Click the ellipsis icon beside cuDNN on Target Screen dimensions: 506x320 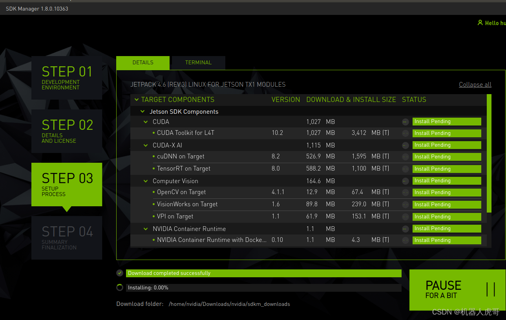(x=405, y=156)
